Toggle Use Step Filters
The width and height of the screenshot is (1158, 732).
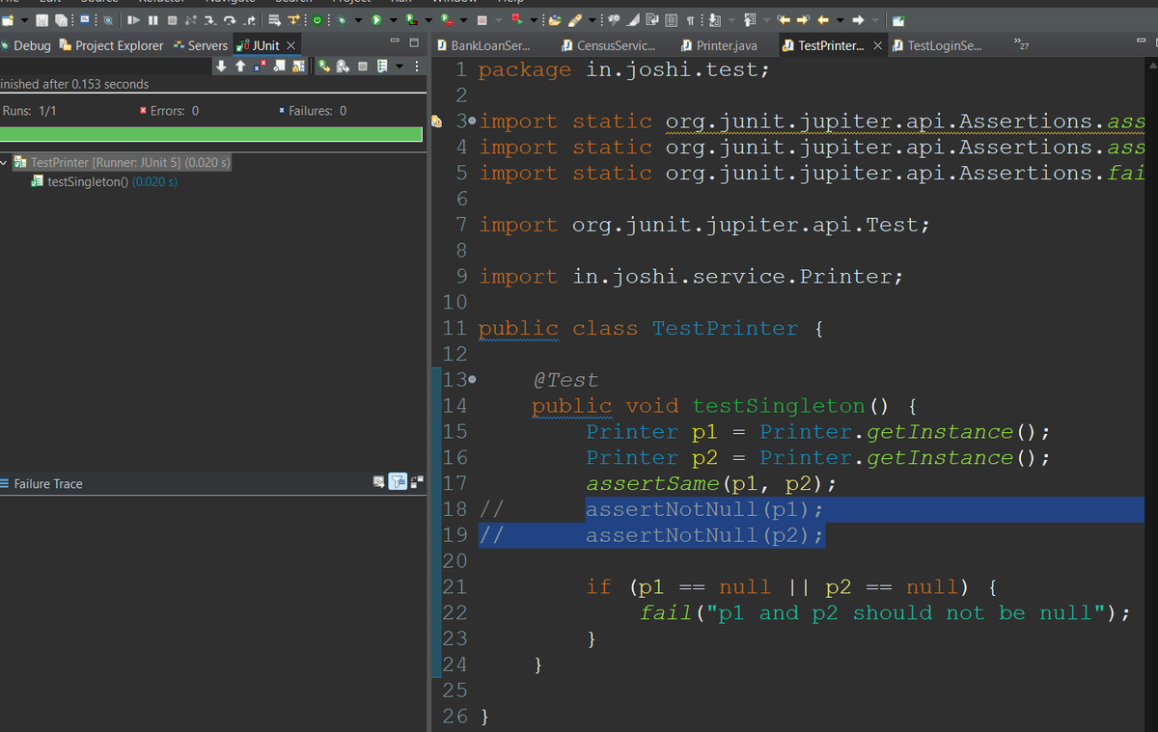293,19
